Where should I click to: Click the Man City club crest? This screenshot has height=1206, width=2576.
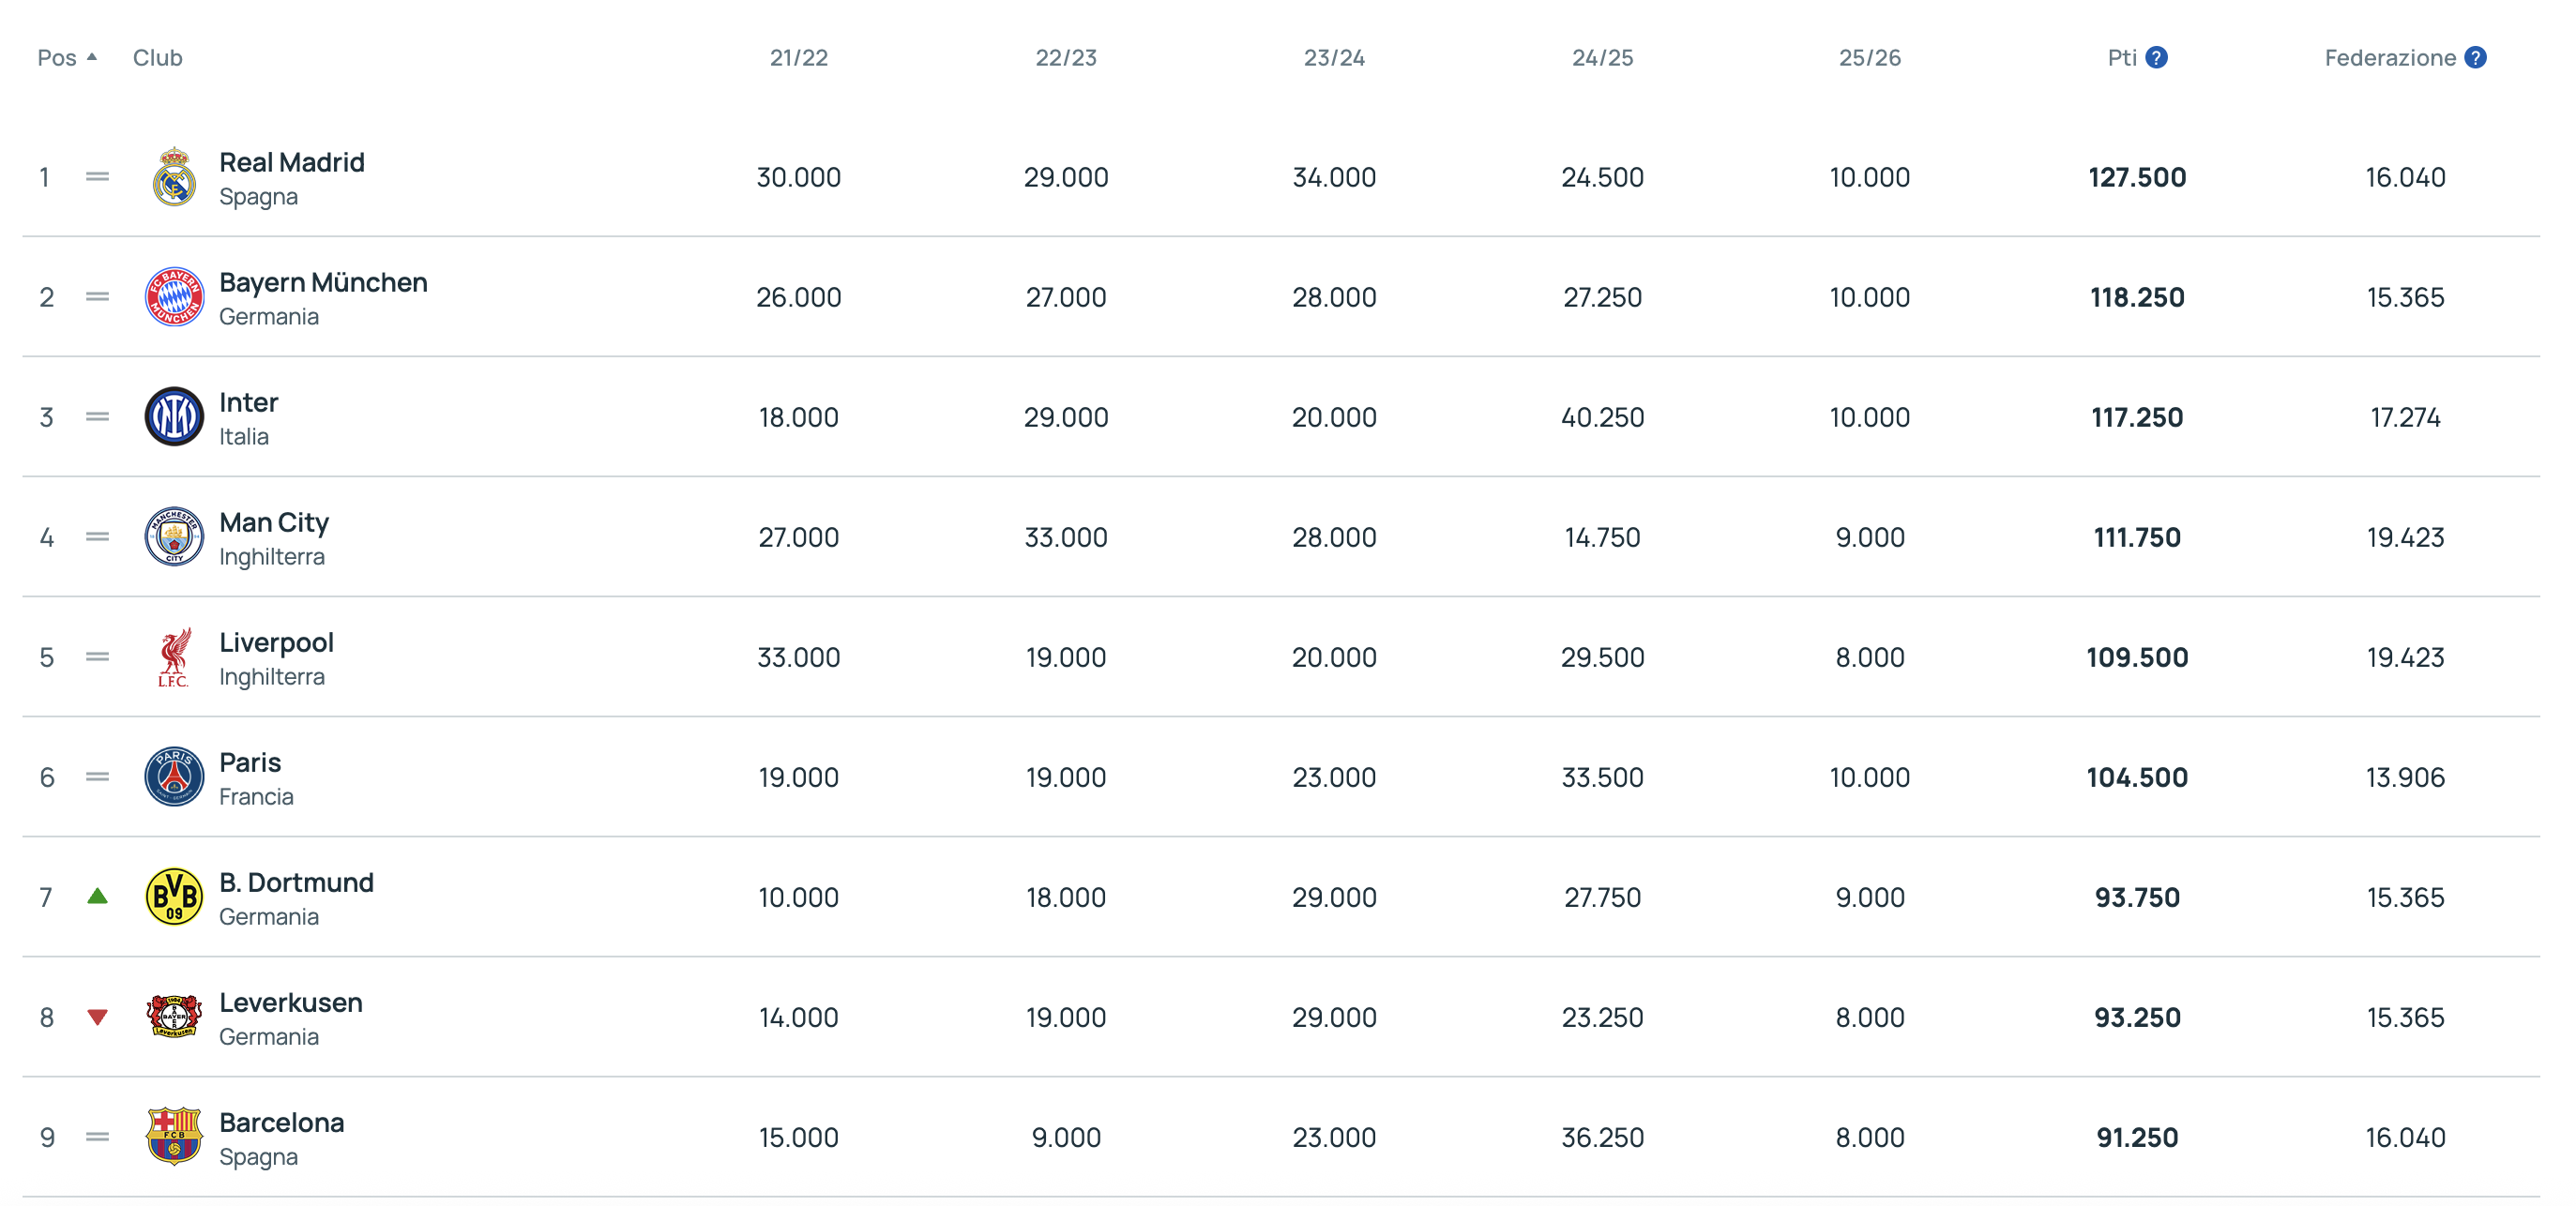[174, 537]
